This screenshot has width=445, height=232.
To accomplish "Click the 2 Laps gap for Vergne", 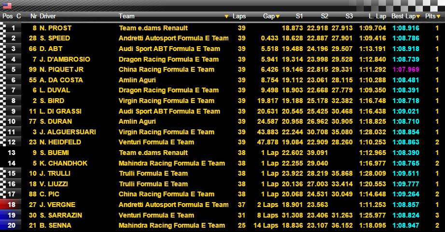I will coord(267,205).
